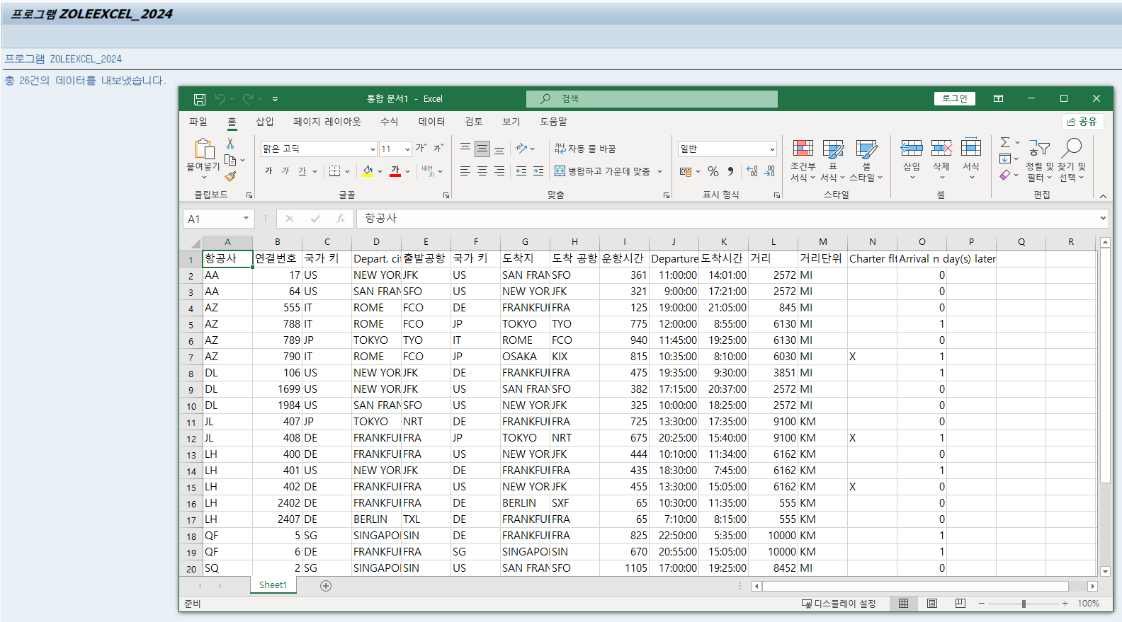Click the Paste (붙여넣기) clipboard icon

pyautogui.click(x=204, y=149)
